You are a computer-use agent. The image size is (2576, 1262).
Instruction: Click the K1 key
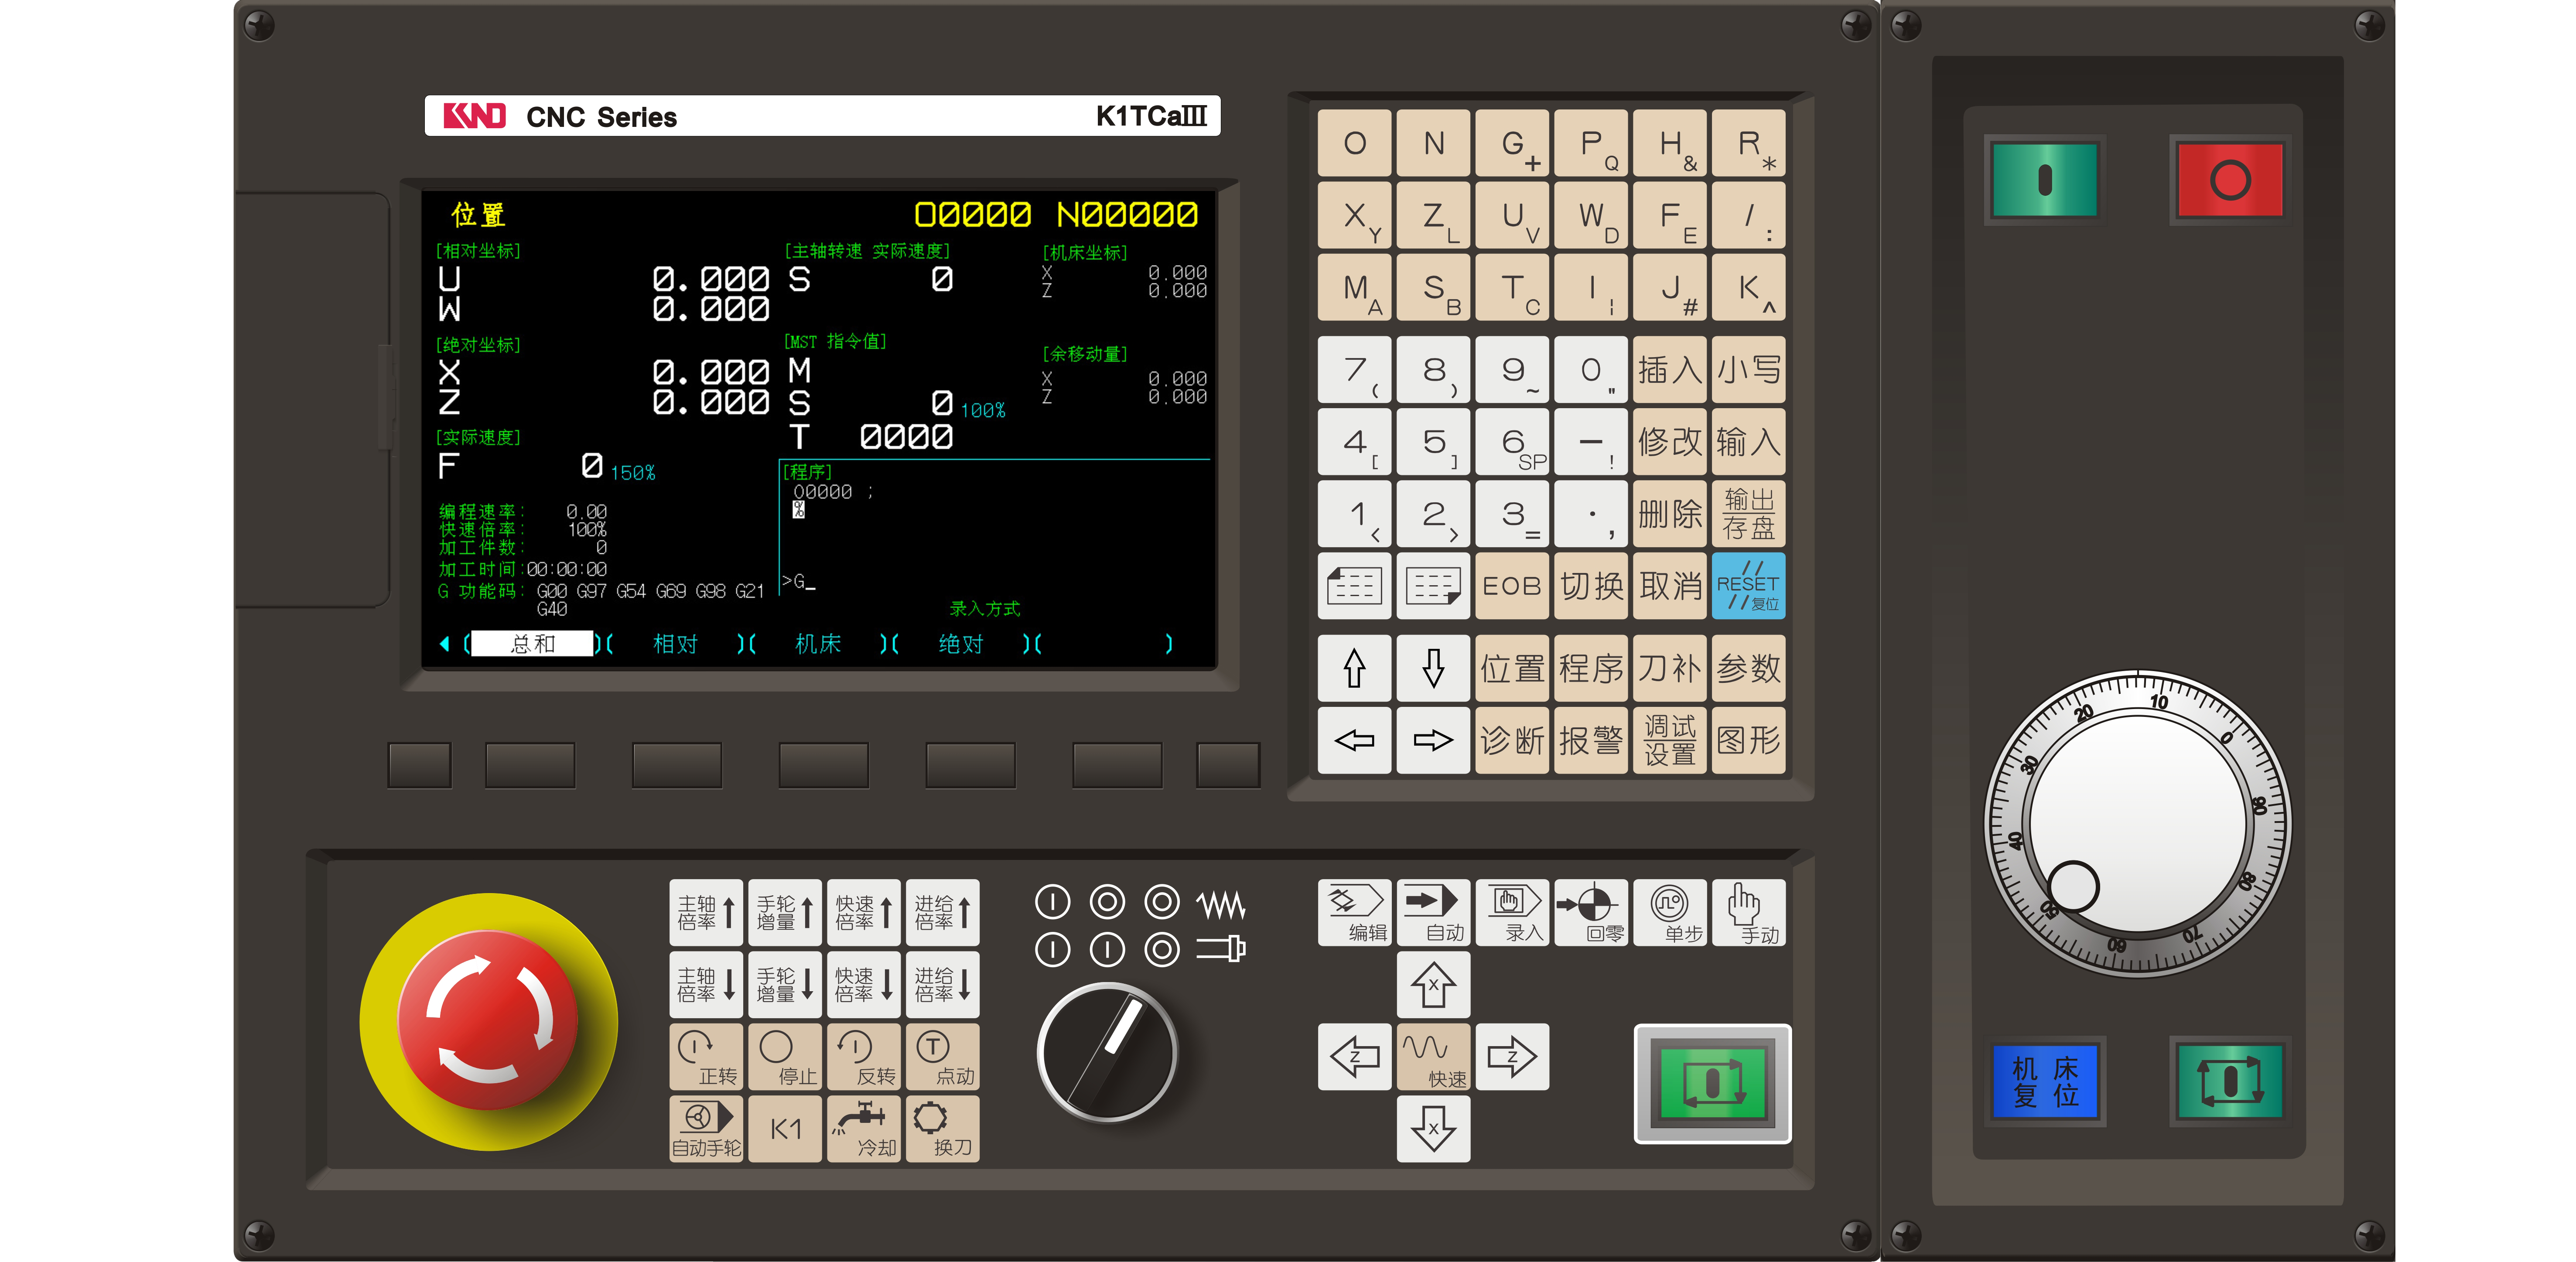point(785,1129)
